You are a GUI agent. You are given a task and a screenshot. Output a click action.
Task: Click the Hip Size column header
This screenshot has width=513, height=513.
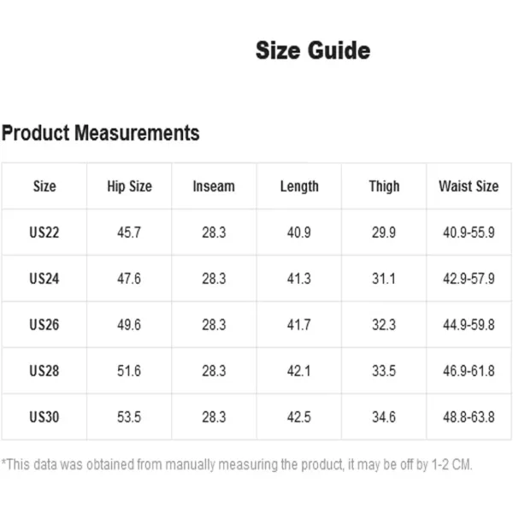tap(130, 186)
